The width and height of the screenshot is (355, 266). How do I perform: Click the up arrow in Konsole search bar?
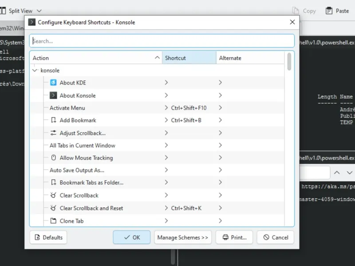[337, 172]
